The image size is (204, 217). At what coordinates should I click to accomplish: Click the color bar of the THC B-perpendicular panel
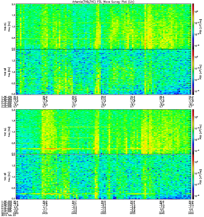pos(193,132)
